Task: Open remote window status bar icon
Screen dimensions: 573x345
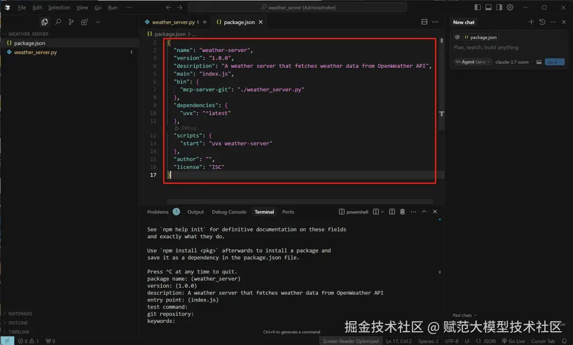Action: 7,341
